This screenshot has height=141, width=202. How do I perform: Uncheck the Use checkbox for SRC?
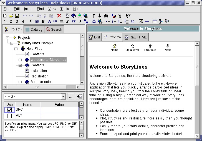(x=9, y=110)
